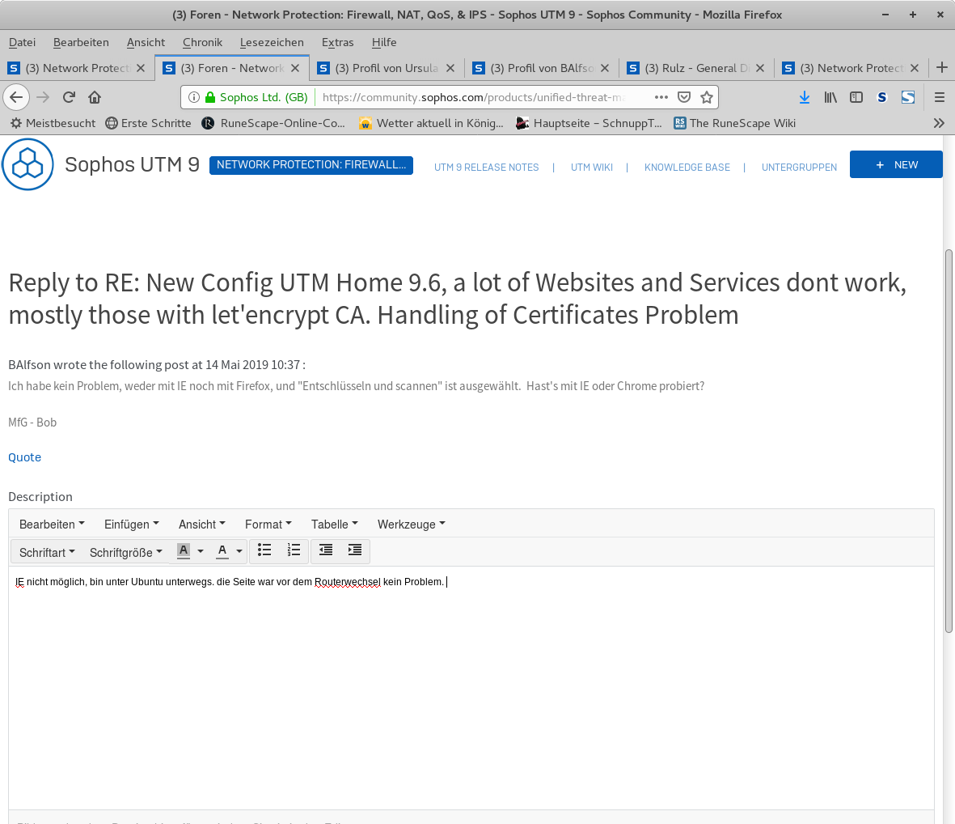Expand the editor Ansicht menu
The image size is (955, 824).
(x=201, y=525)
